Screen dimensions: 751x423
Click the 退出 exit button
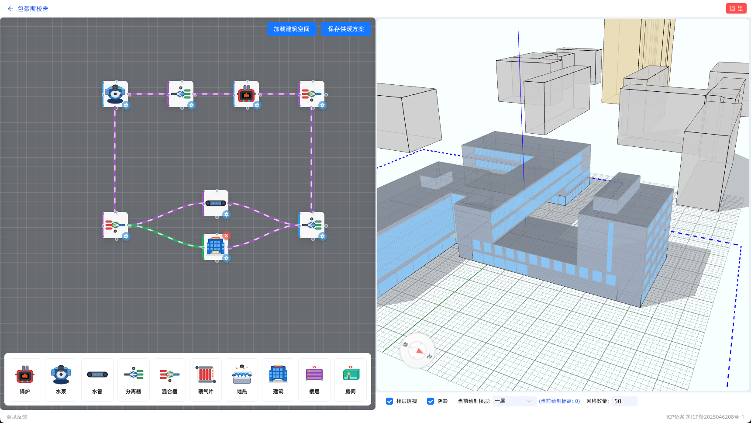coord(736,8)
